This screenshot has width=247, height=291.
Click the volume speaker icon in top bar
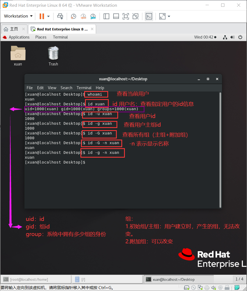(232, 37)
